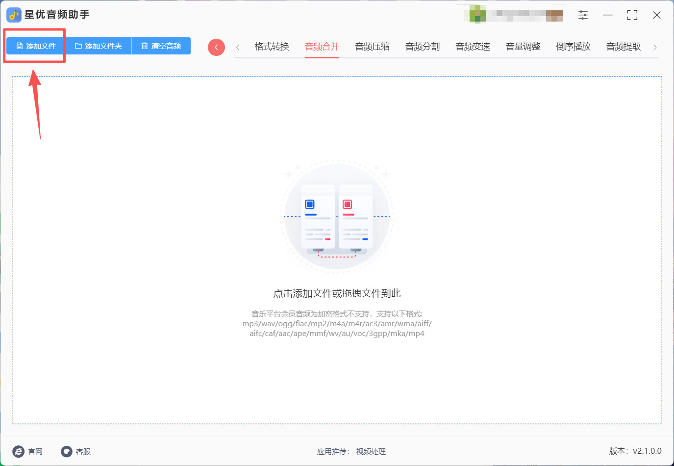Screen dimensions: 674x466
Task: Open the 客服 chat bubble icon
Action: pos(67,451)
